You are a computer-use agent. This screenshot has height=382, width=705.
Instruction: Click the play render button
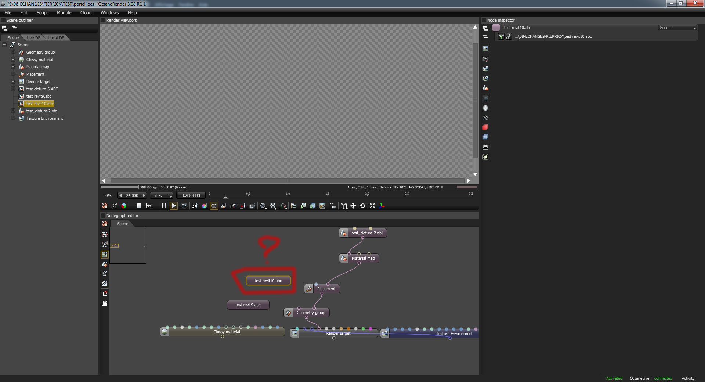(174, 206)
